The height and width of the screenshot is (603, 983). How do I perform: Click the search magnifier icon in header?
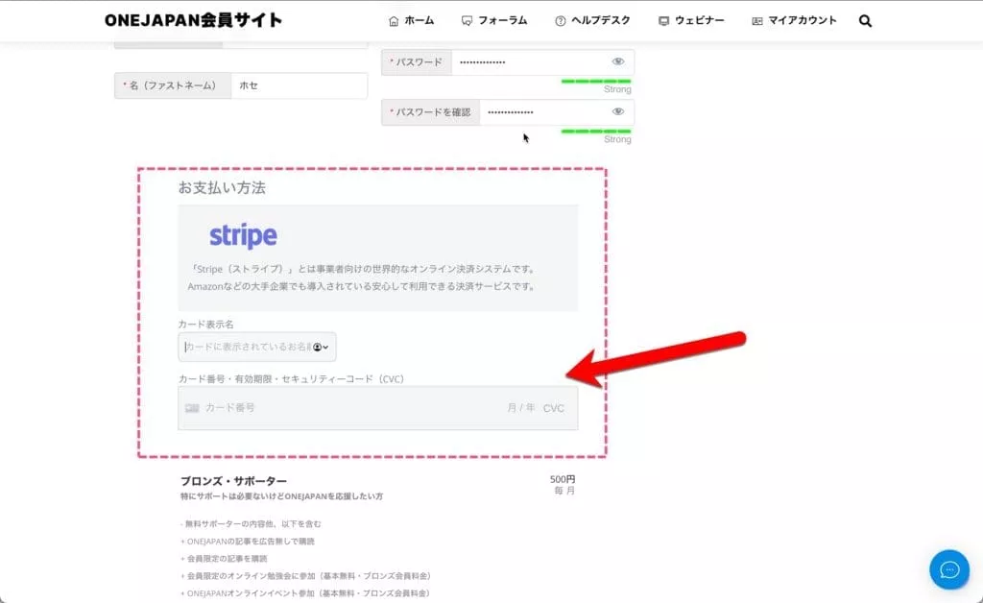tap(865, 20)
